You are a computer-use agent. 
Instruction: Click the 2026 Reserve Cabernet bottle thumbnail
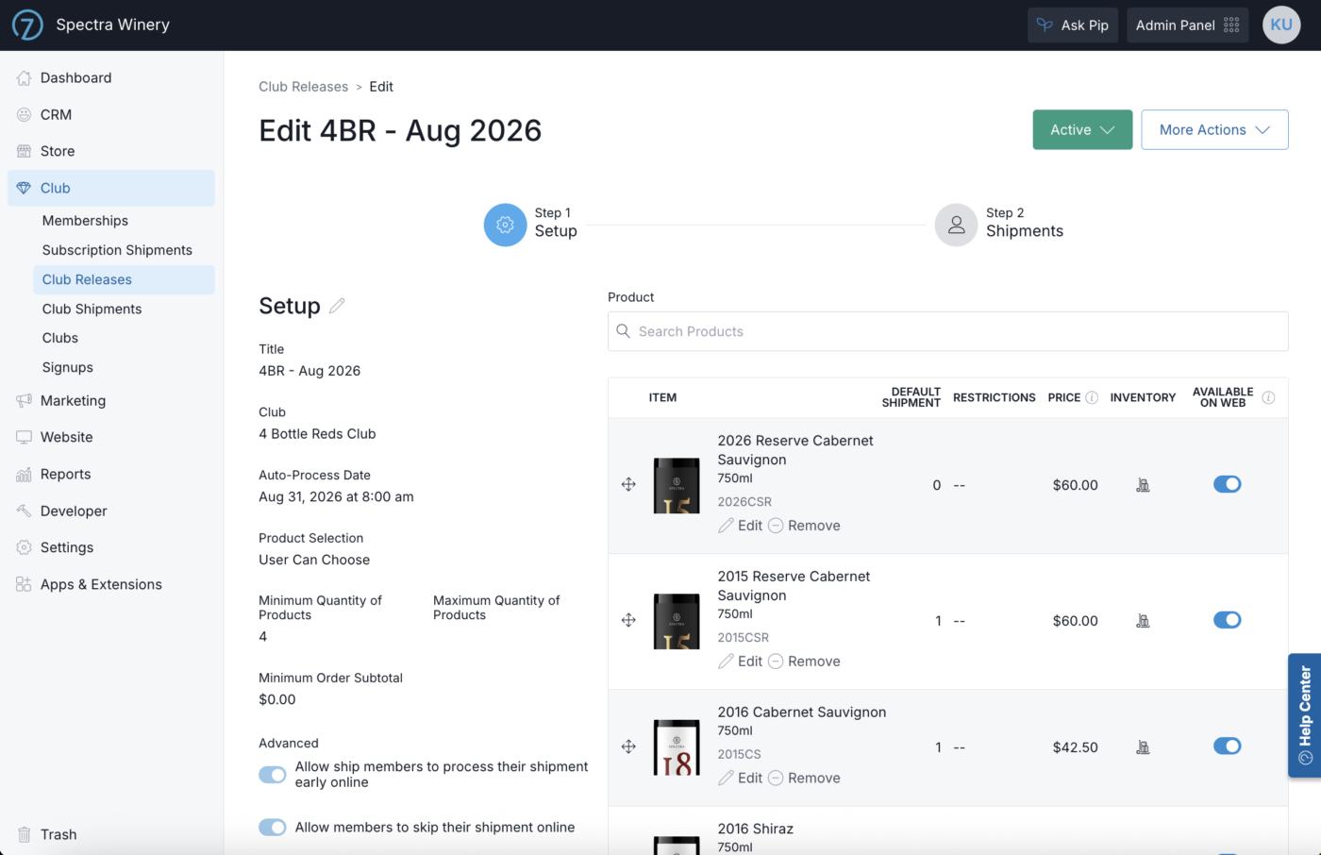click(x=677, y=485)
